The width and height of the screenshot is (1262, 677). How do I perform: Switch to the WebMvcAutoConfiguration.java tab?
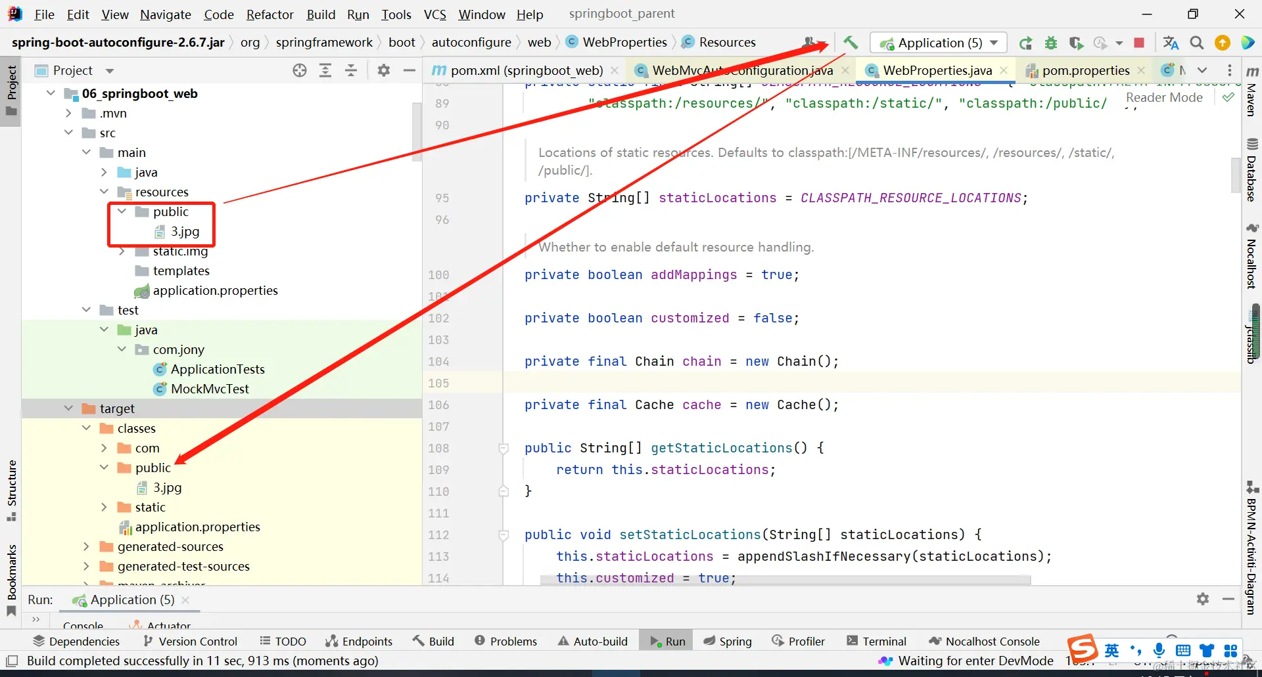[x=743, y=70]
